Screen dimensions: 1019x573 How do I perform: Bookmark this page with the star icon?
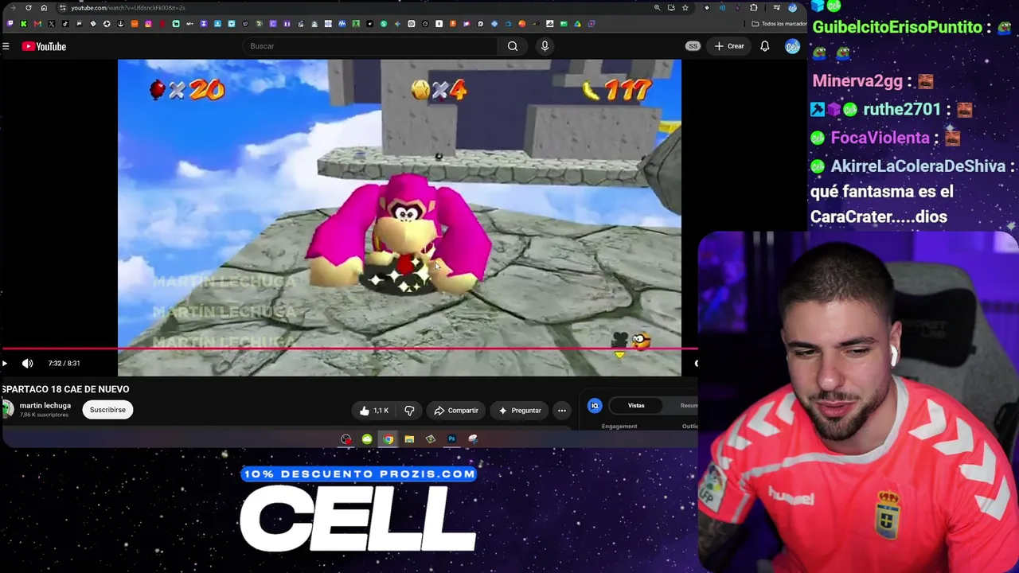pos(685,8)
